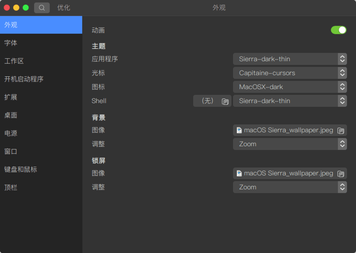Click the background image file browse icon
This screenshot has width=356, height=253.
341,131
